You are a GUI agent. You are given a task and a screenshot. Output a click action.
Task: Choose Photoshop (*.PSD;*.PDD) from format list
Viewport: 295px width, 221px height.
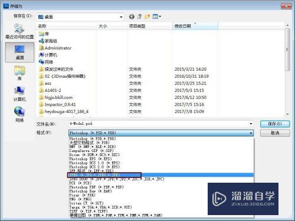(161, 138)
